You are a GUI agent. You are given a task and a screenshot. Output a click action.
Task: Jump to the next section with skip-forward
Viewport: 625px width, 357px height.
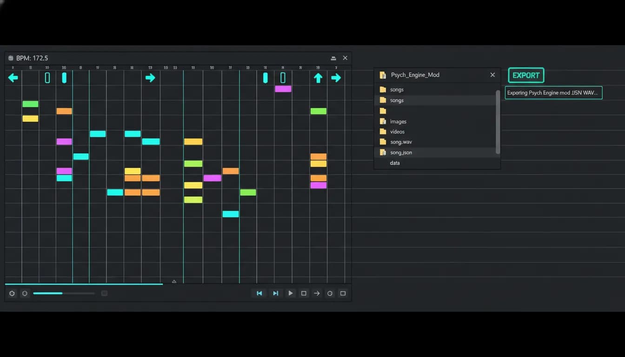[275, 293]
